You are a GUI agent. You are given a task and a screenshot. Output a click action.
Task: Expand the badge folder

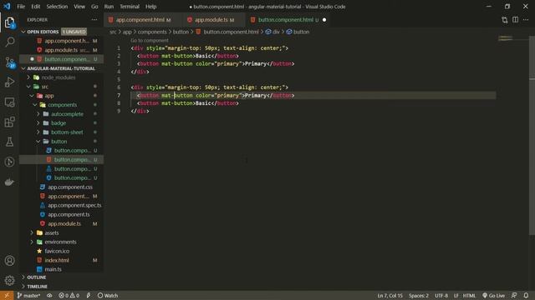59,123
